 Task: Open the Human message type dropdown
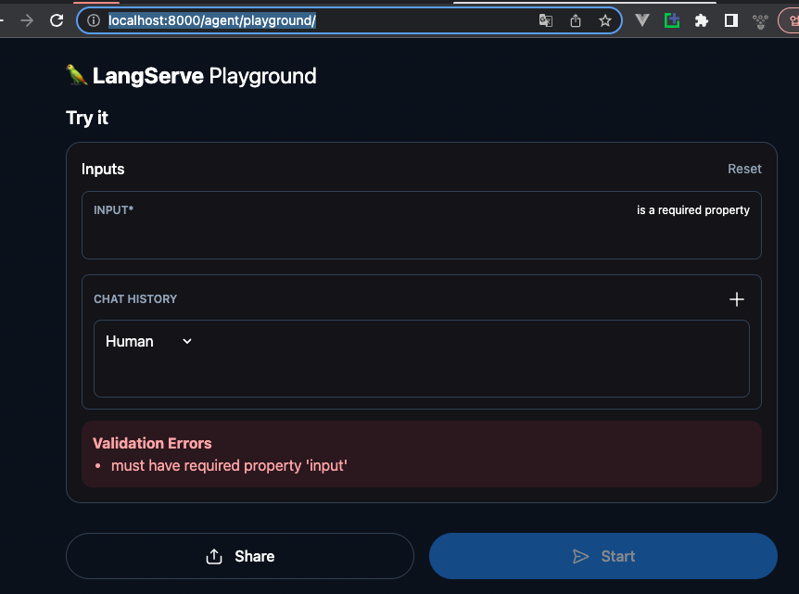pos(148,341)
